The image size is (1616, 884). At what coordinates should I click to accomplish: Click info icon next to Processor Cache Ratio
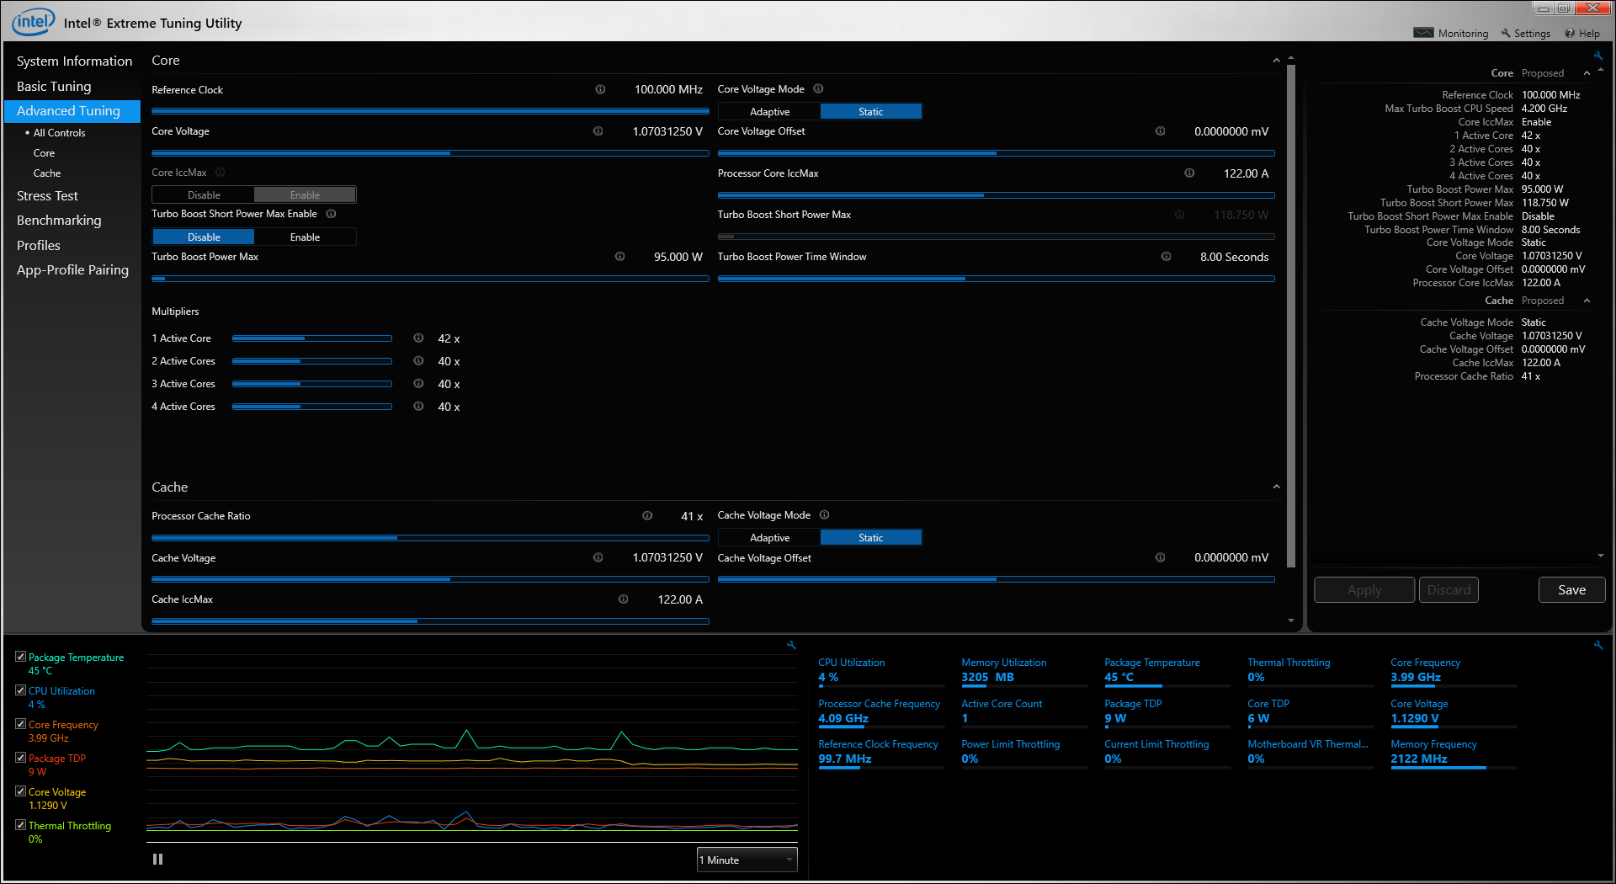pos(647,516)
